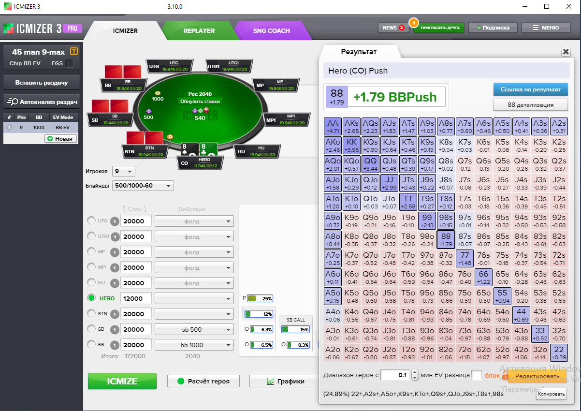Click the SB red hole cards
The width and height of the screenshot is (581, 411).
(110, 106)
